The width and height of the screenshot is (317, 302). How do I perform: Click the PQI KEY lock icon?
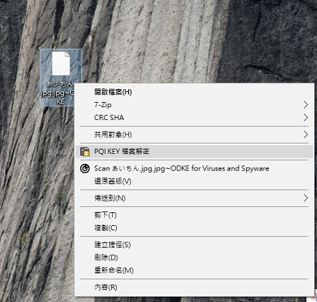85,152
